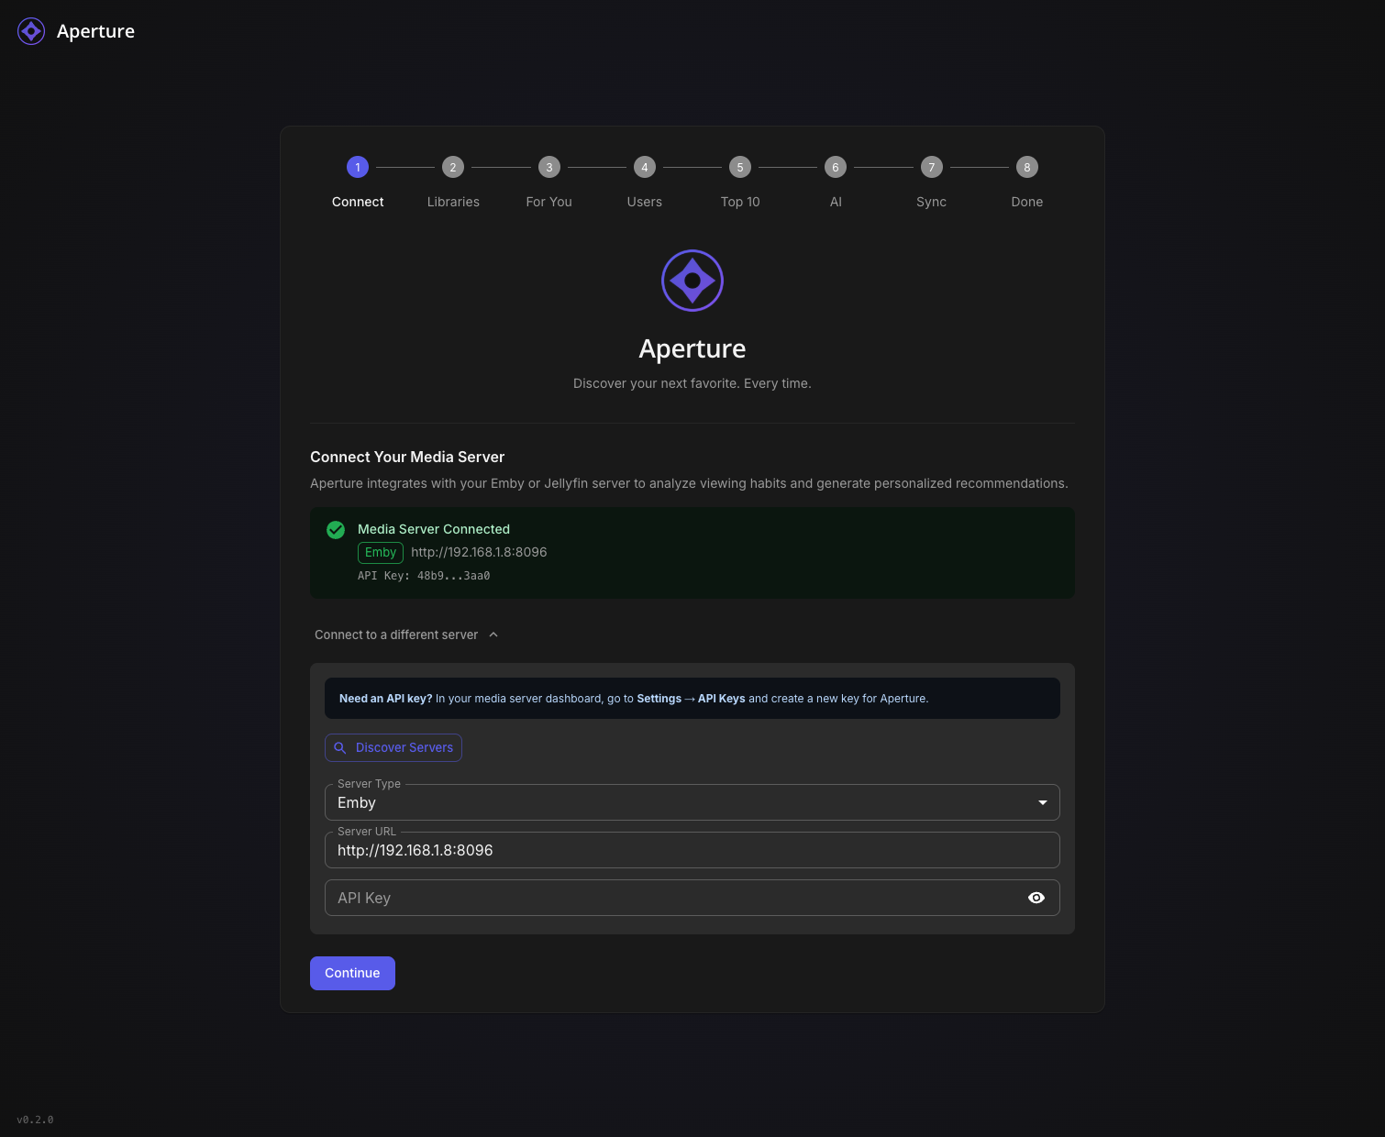
Task: Go to step 7 Sync
Action: [x=931, y=182]
